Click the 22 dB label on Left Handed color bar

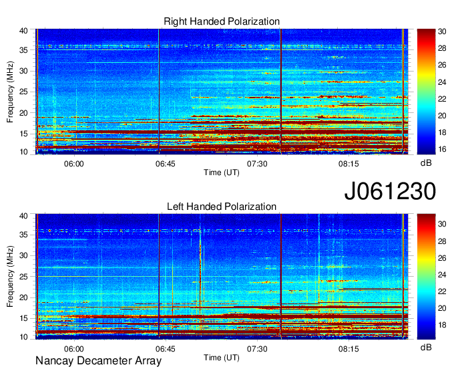coord(442,291)
